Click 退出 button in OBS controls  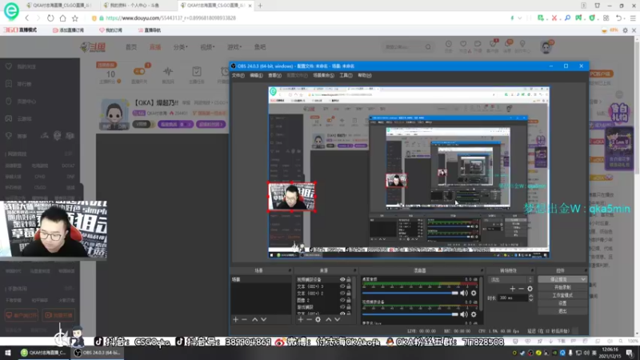point(562,311)
